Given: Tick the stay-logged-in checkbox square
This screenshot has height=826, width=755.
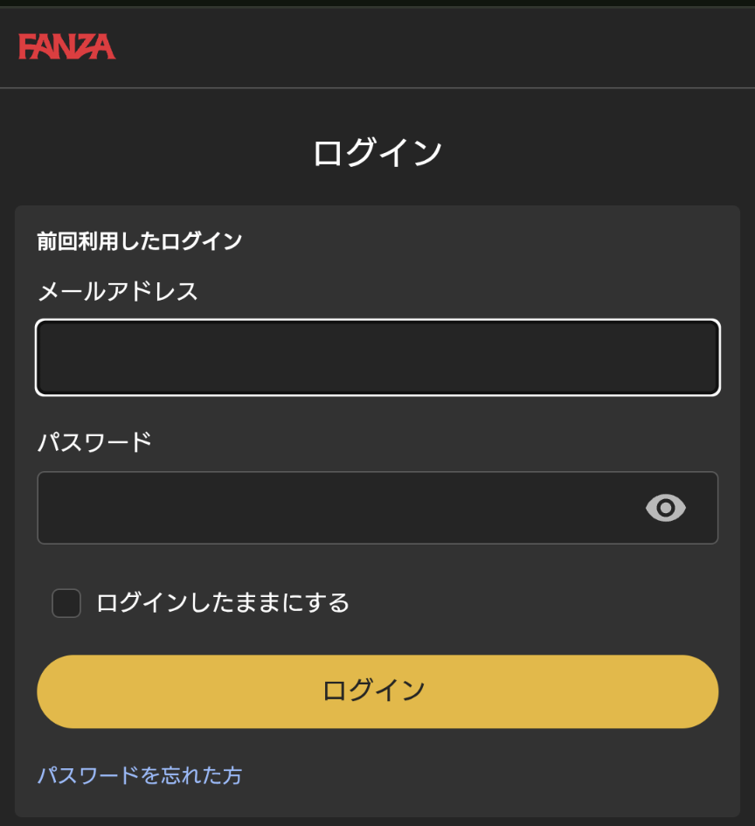Looking at the screenshot, I should coord(66,602).
